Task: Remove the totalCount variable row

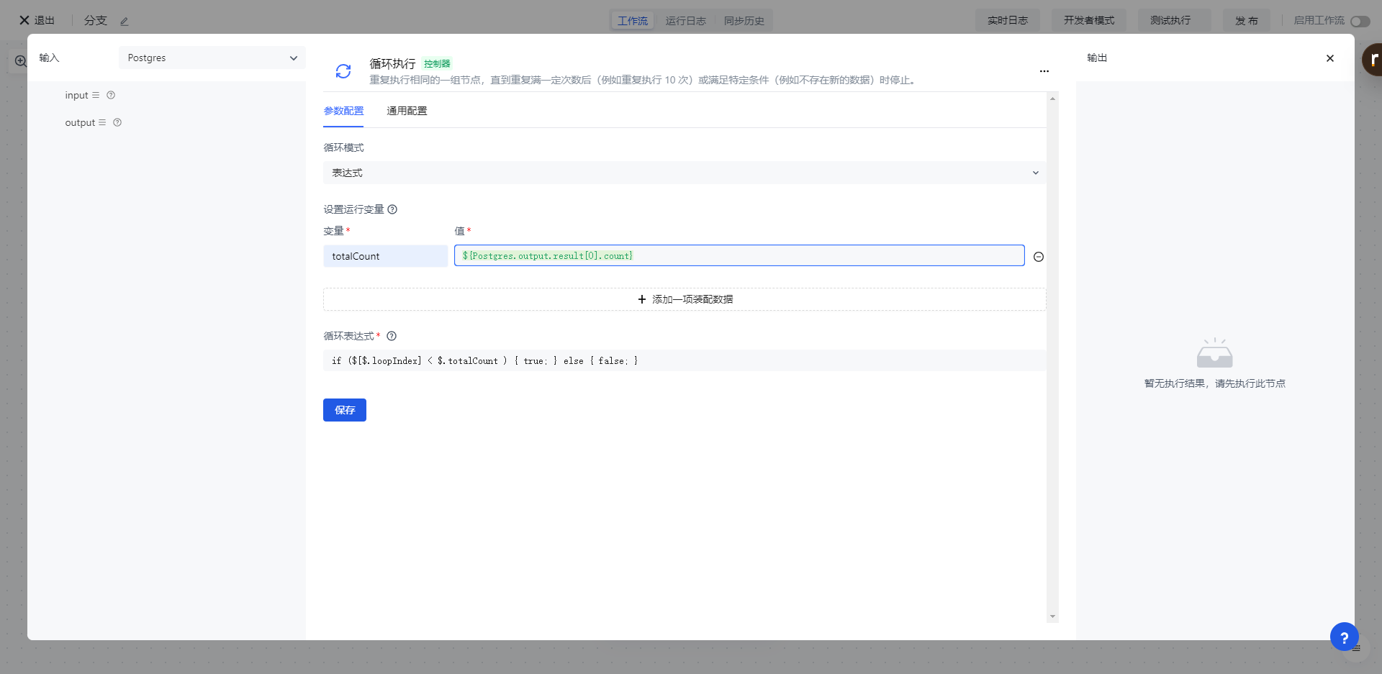Action: coord(1038,257)
